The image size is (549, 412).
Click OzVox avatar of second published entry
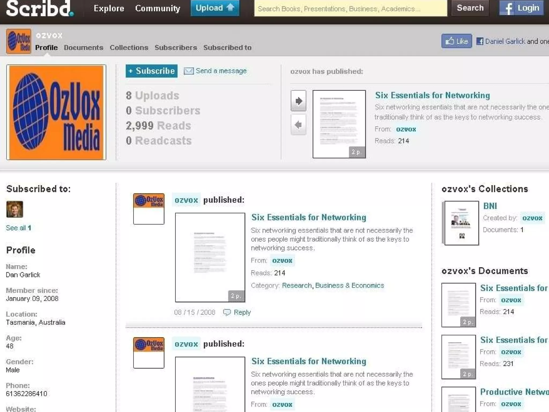(x=149, y=353)
